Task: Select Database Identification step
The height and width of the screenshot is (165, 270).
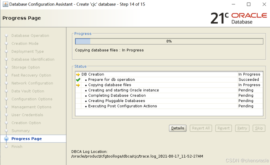Action: (x=33, y=59)
